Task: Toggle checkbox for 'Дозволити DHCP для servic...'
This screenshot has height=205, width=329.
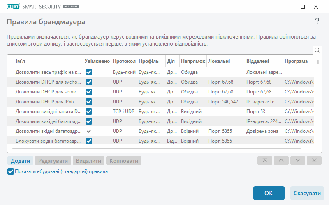Action: pos(89,92)
